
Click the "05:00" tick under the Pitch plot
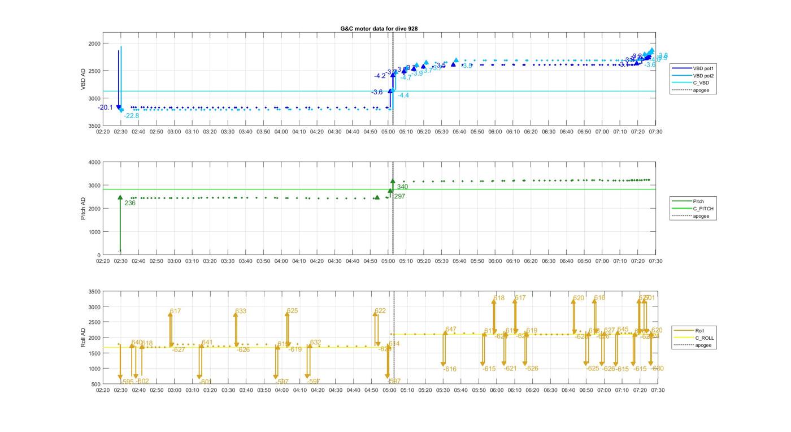(388, 261)
